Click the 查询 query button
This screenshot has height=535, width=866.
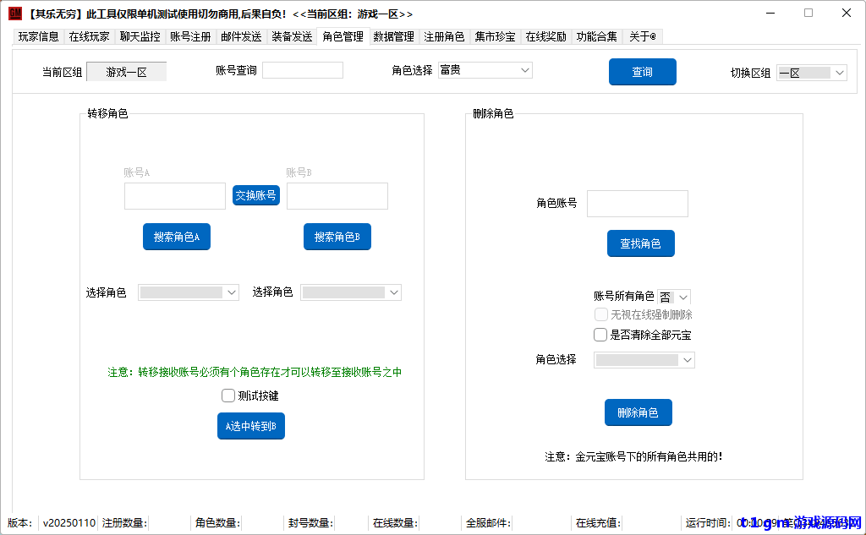[641, 72]
